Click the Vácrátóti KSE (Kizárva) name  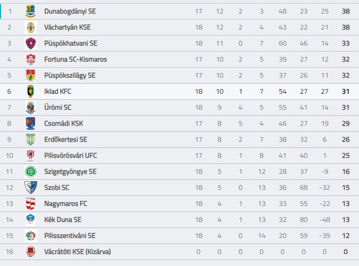(x=78, y=252)
